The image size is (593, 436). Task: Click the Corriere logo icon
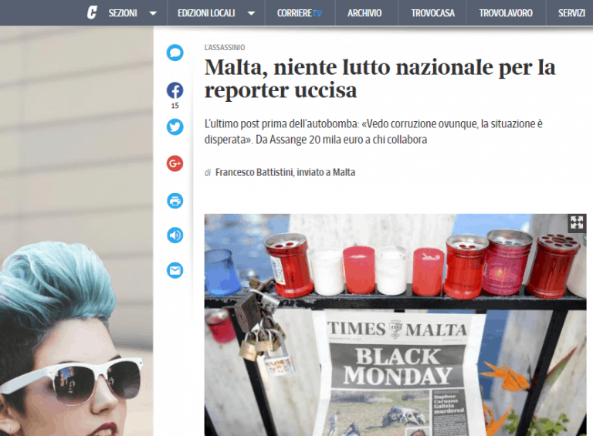coord(92,12)
